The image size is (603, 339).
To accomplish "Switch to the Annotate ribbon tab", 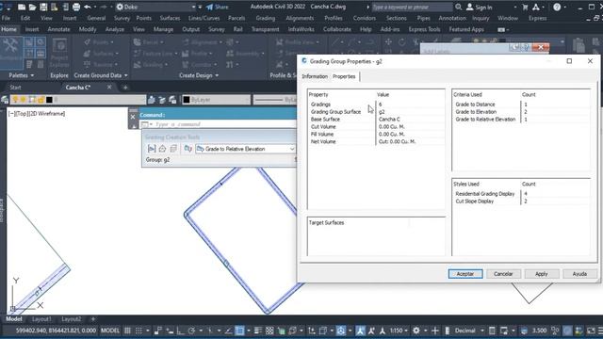I will pos(58,29).
